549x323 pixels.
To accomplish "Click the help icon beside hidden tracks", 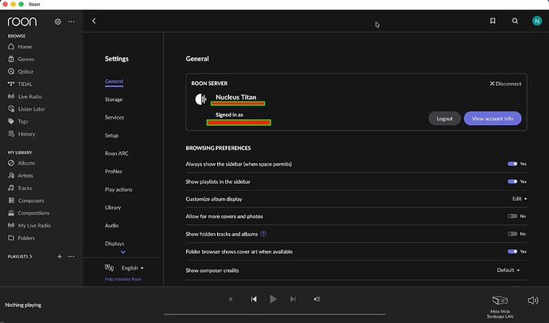I will point(263,234).
